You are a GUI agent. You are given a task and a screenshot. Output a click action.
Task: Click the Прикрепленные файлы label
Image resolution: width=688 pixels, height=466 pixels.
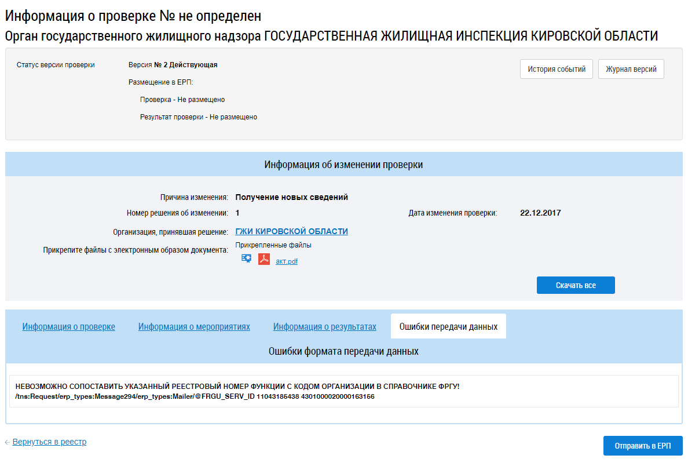273,245
